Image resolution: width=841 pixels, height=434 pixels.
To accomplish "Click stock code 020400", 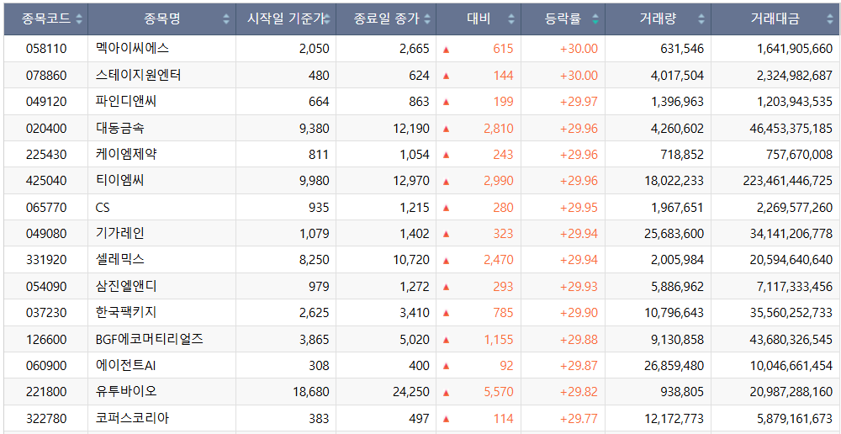I will [46, 128].
